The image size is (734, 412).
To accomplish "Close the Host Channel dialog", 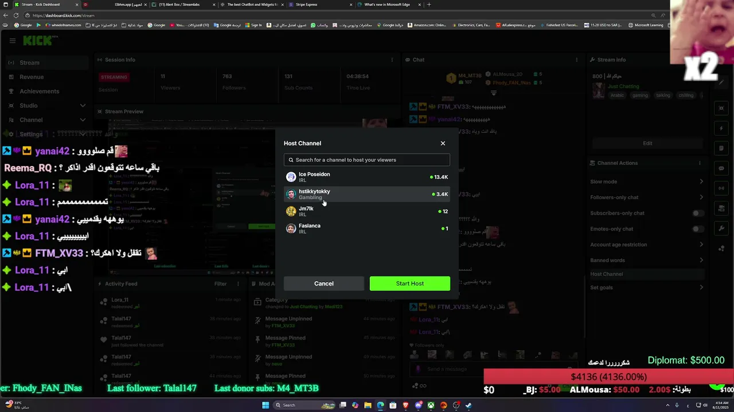I will [443, 143].
